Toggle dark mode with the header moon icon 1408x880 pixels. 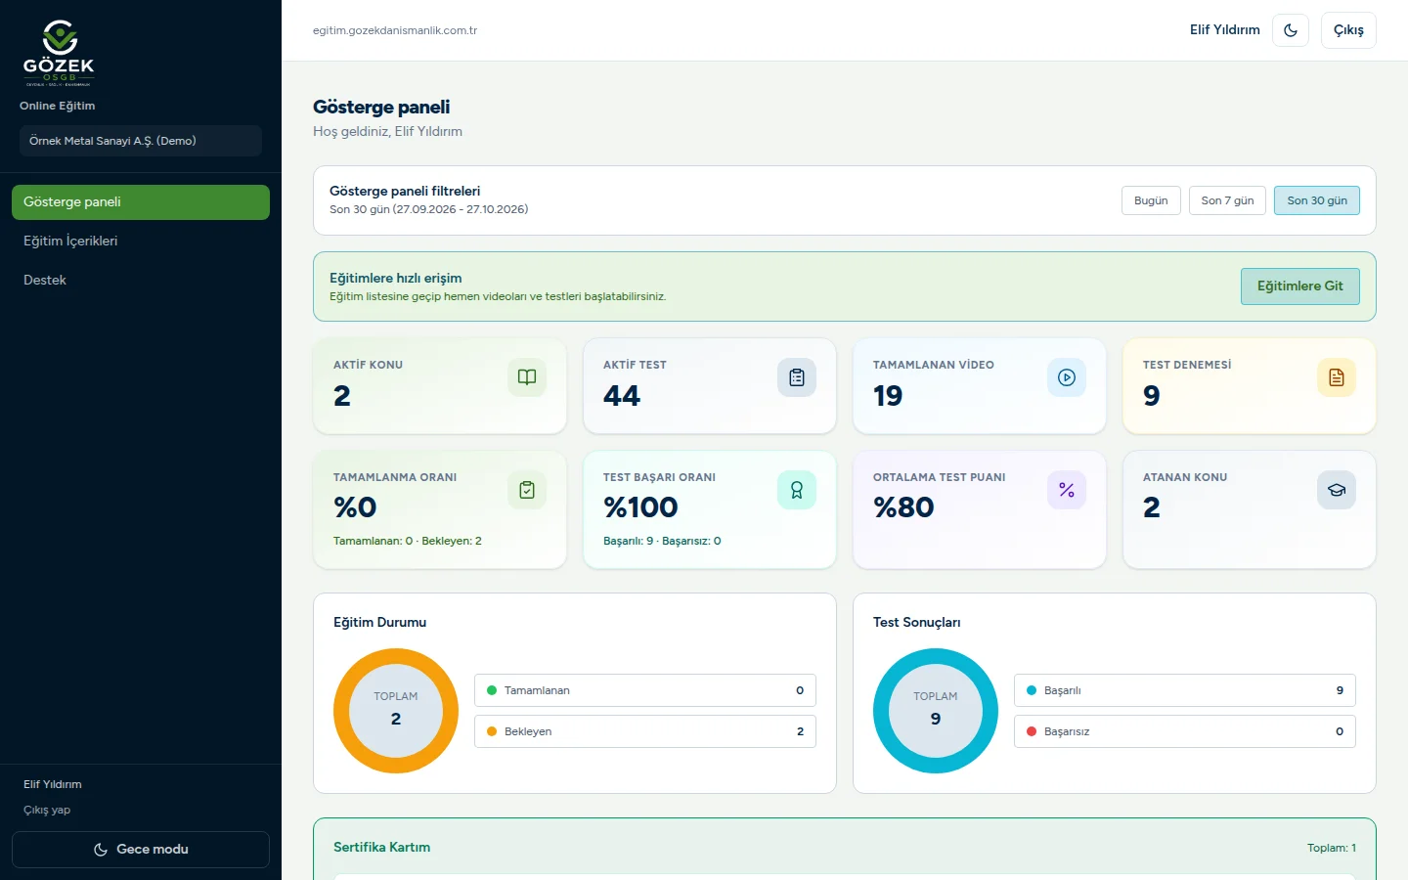pos(1291,30)
